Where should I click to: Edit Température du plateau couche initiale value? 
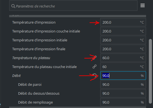coord(123,67)
